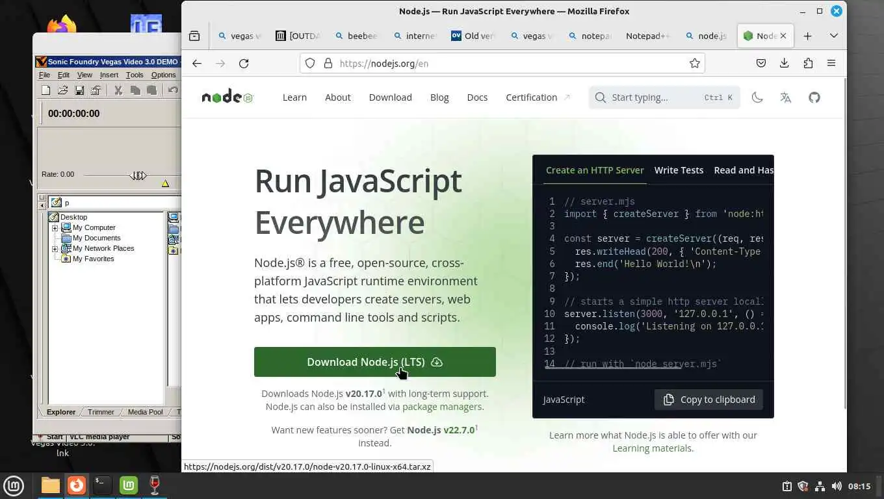Select My Documents in Vegas Explorer tree

click(96, 238)
